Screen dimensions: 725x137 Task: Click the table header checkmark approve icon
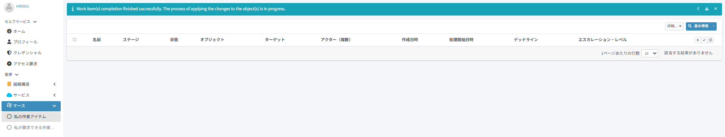tap(704, 40)
